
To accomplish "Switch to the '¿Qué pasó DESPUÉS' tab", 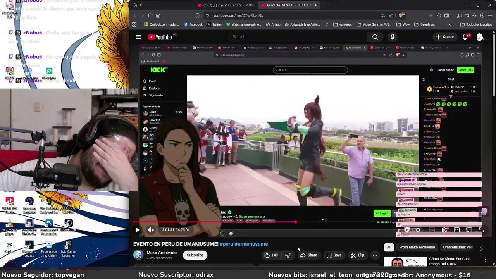I will click(226, 5).
